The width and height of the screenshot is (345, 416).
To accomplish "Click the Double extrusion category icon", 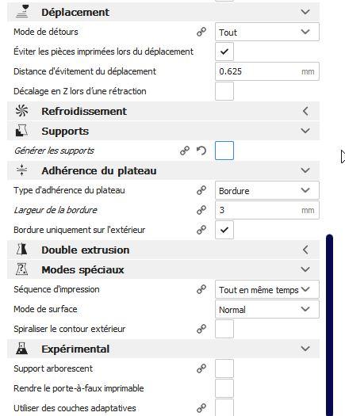I will (x=21, y=250).
